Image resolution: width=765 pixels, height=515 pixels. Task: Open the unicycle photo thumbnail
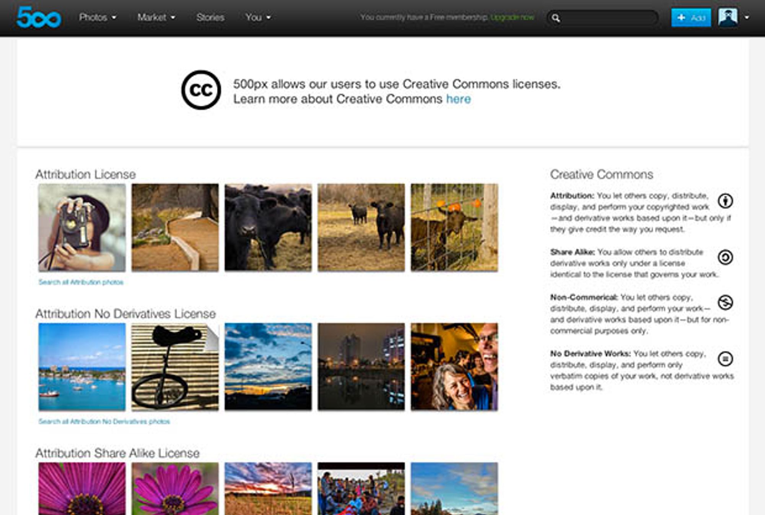coord(175,367)
